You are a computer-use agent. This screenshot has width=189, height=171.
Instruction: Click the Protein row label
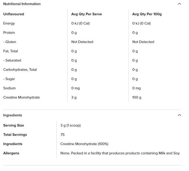click(9, 32)
